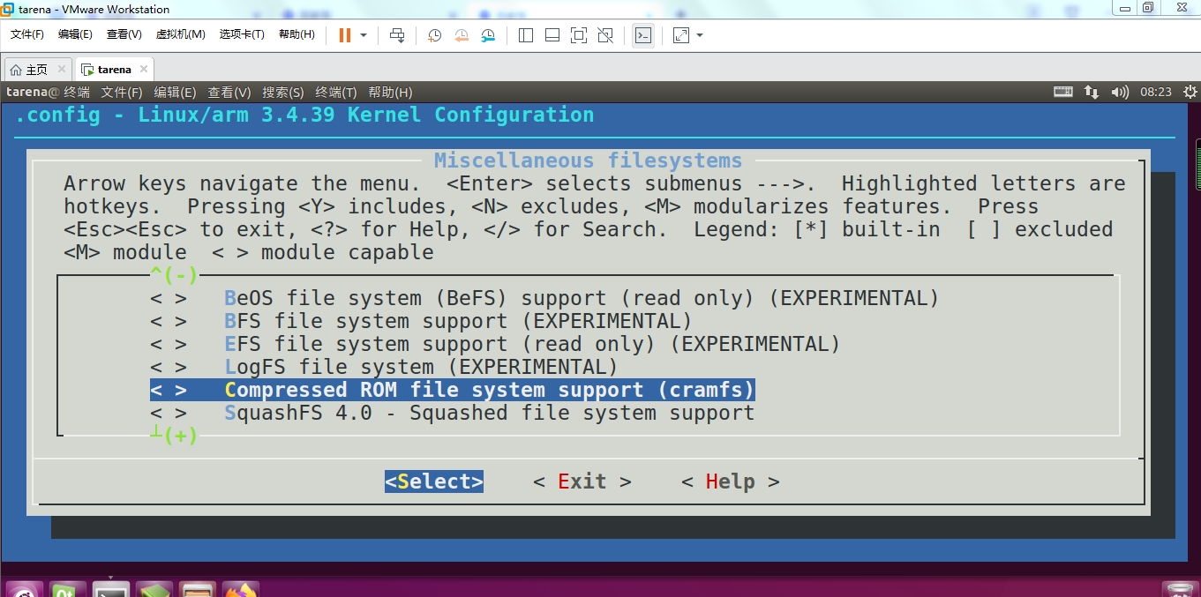The height and width of the screenshot is (597, 1201).
Task: Open VMware 虚拟机(M) menu
Action: tap(181, 34)
